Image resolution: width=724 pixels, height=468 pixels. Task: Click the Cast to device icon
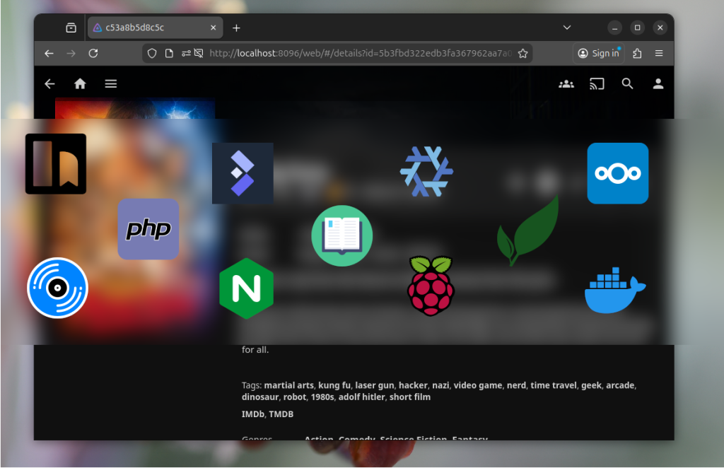point(597,83)
